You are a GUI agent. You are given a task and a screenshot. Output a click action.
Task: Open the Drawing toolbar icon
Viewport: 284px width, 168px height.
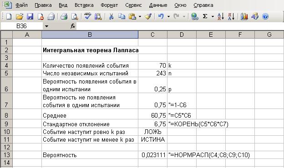[255, 16]
